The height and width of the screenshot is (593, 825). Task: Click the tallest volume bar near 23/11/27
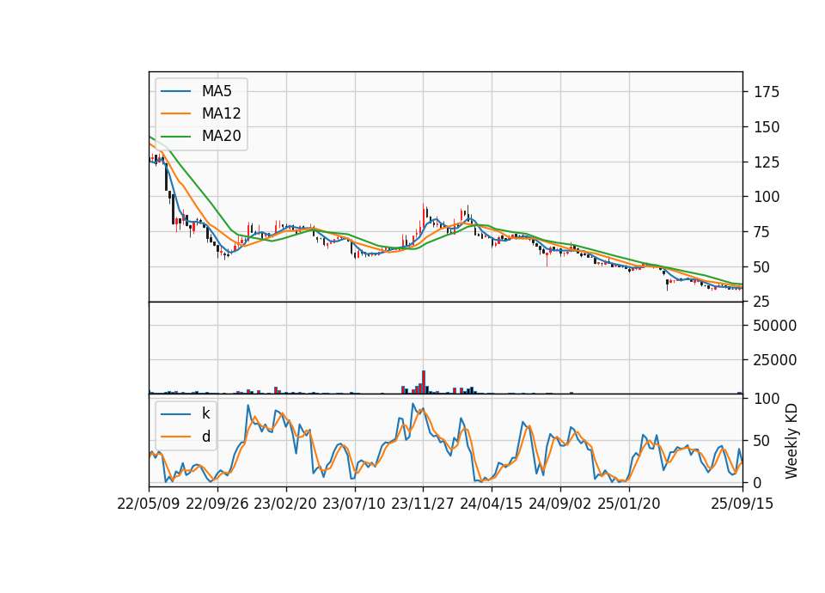point(424,382)
